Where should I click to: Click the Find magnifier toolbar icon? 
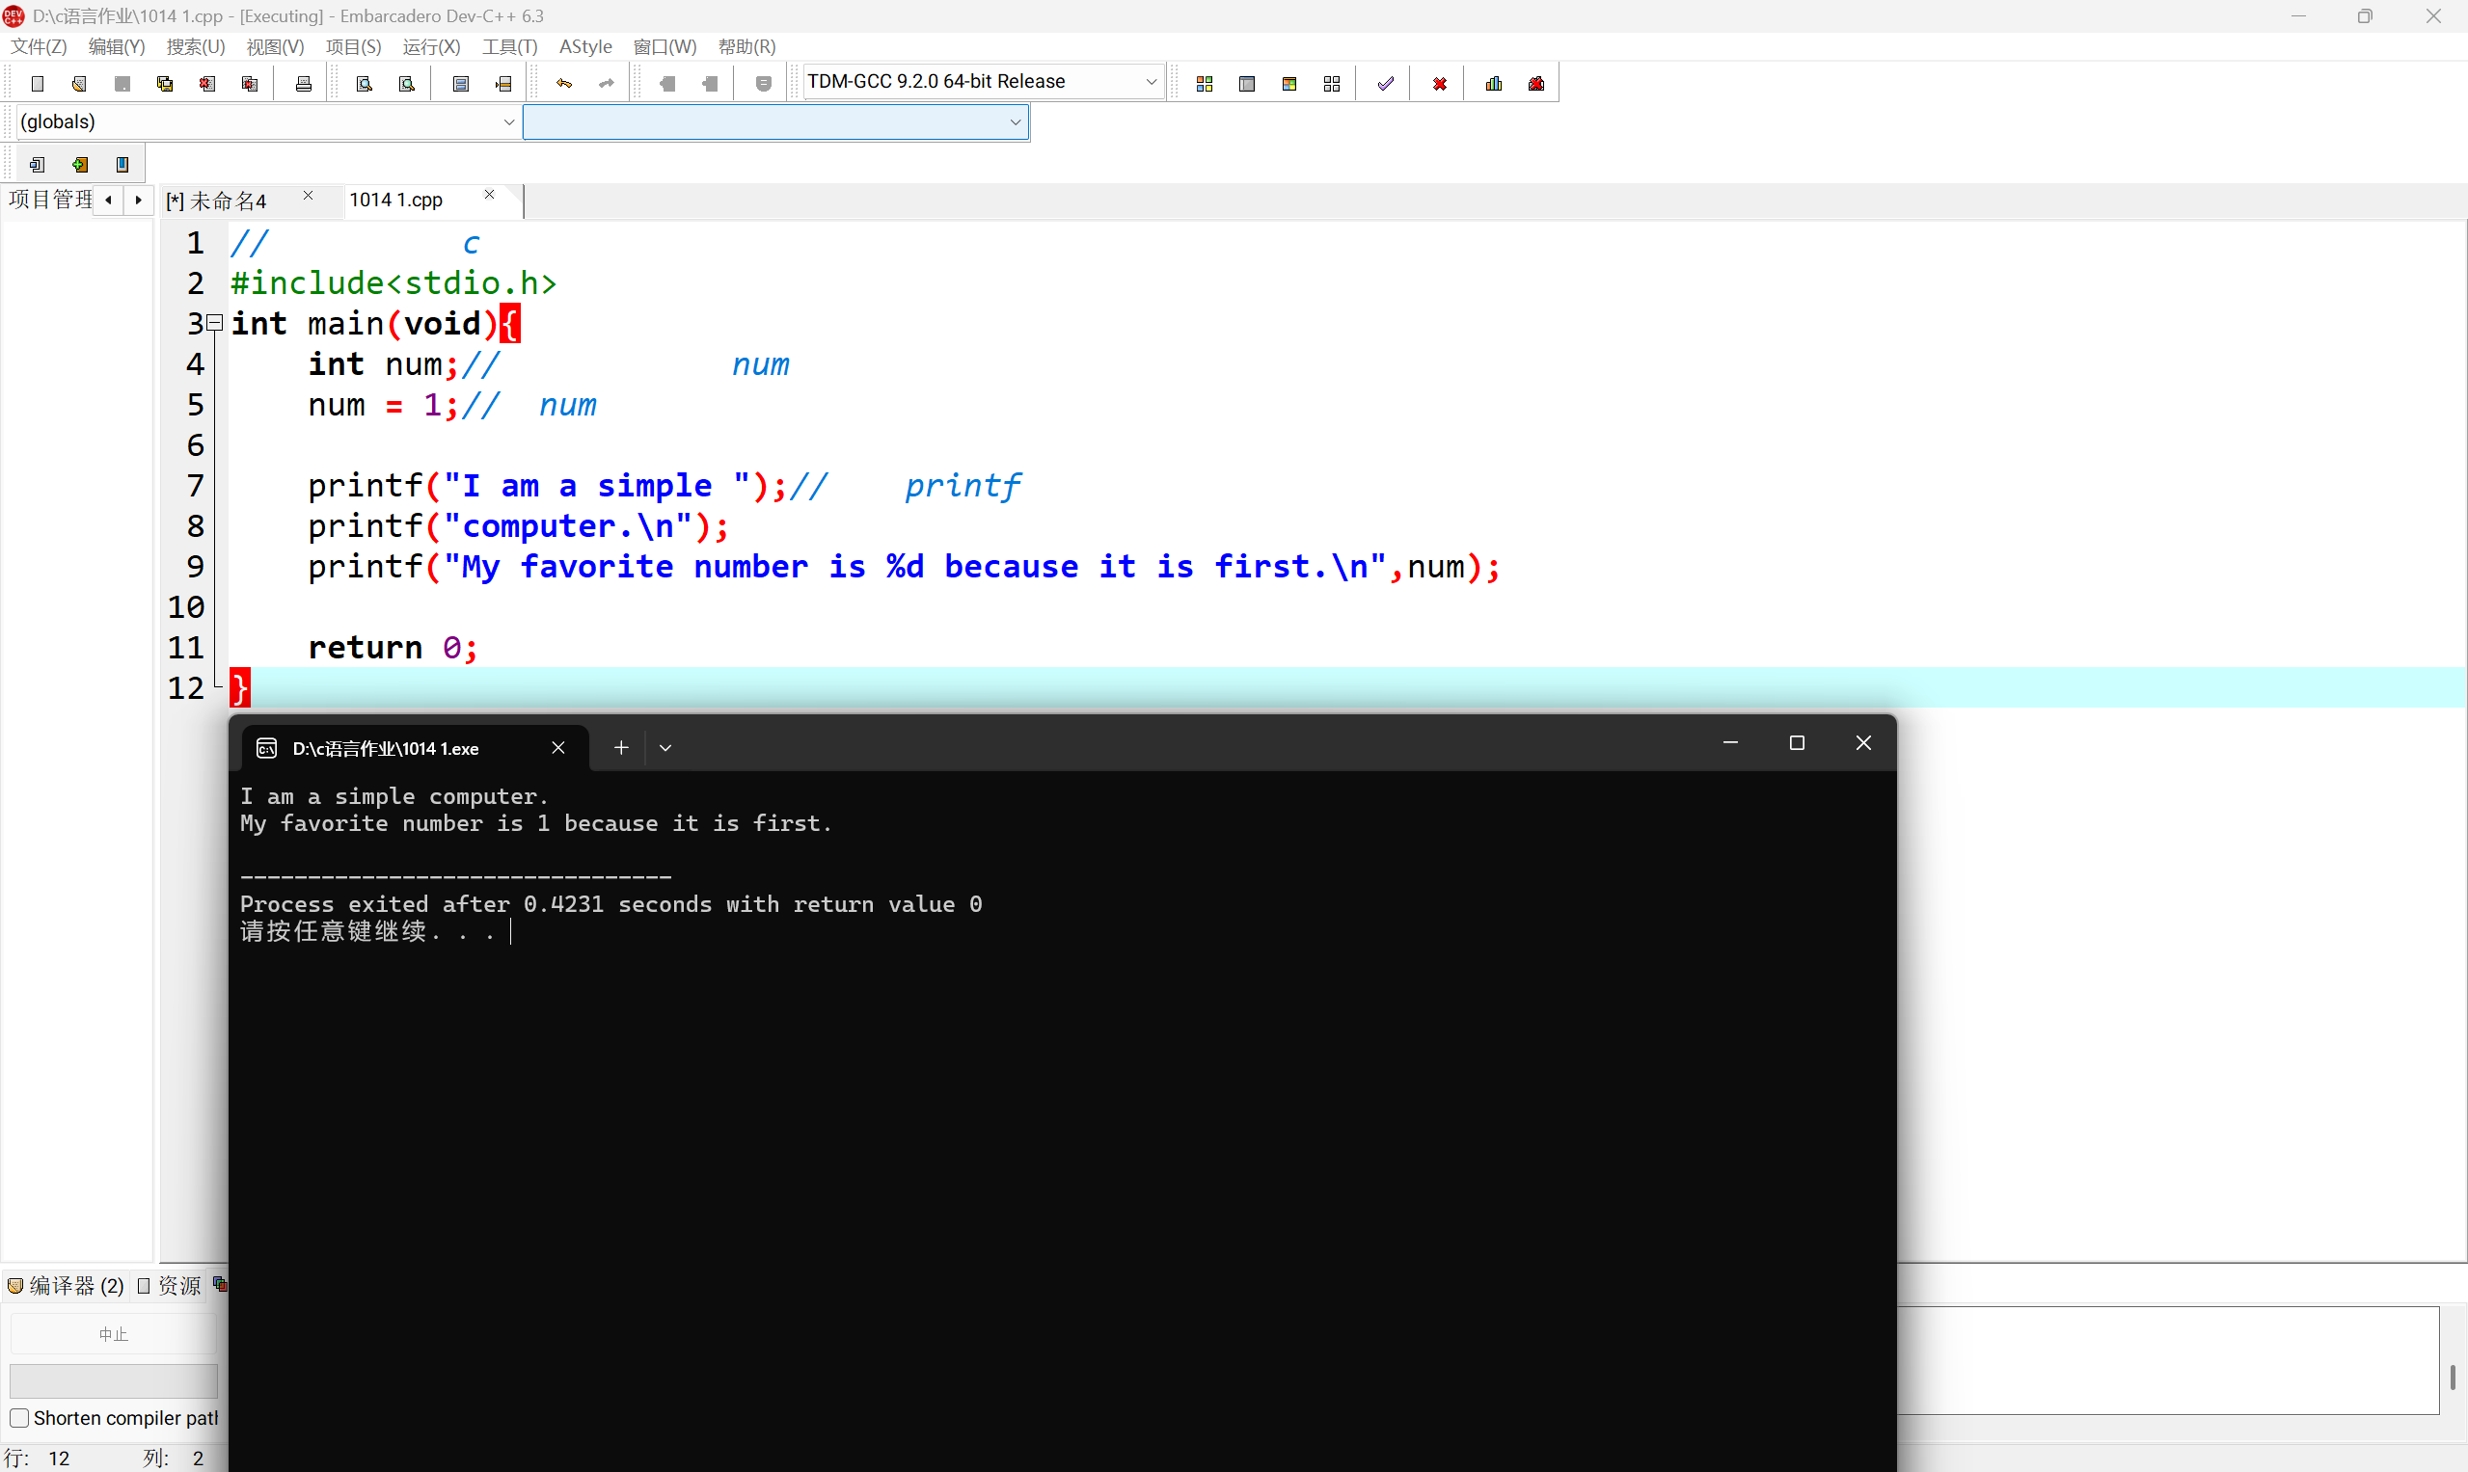(365, 83)
